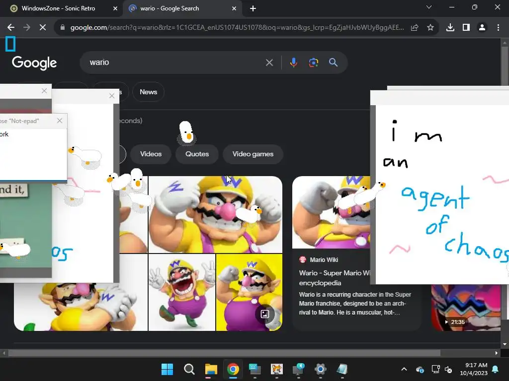Image resolution: width=509 pixels, height=381 pixels.
Task: Open on-screen keyboard app in taskbar
Action: [x=255, y=369]
